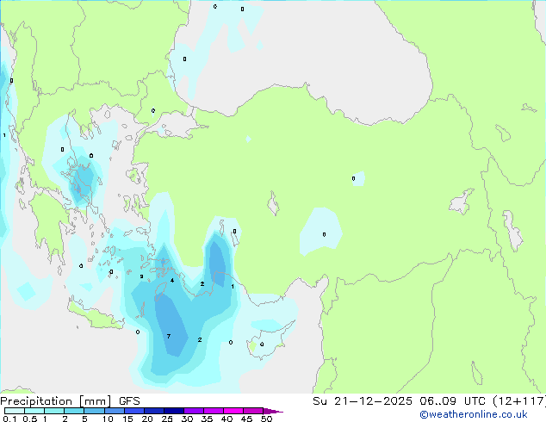This screenshot has width=546, height=422.
Task: Click the purple arrow above 50 mm
Action: click(273, 411)
